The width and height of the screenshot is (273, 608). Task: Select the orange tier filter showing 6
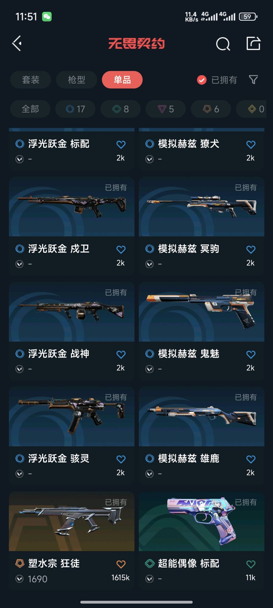tap(211, 109)
